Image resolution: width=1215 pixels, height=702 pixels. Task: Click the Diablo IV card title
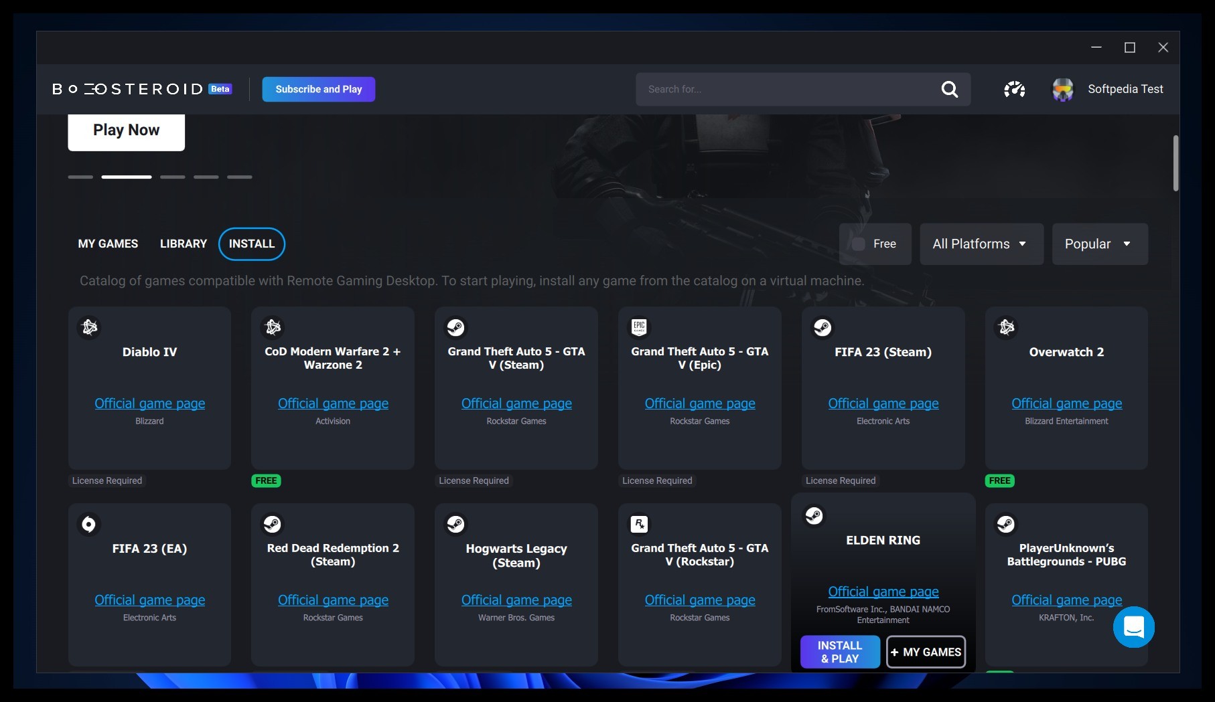coord(150,352)
